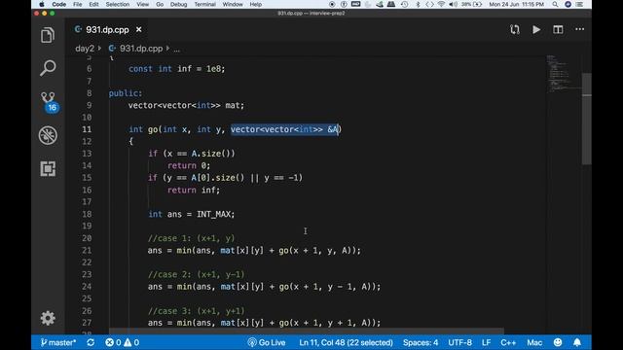Click the volume icon in menu bar
This screenshot has width=623, height=350.
453,4
